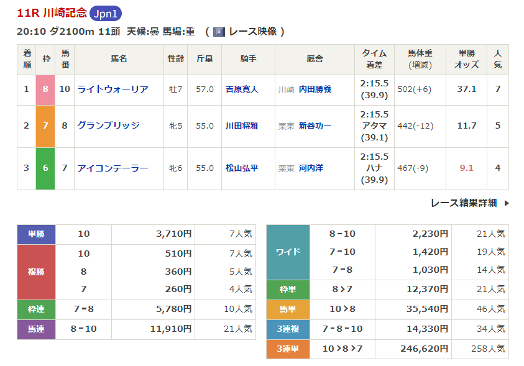Open trainer 河内洋's profile
This screenshot has height=366, width=524.
[311, 168]
